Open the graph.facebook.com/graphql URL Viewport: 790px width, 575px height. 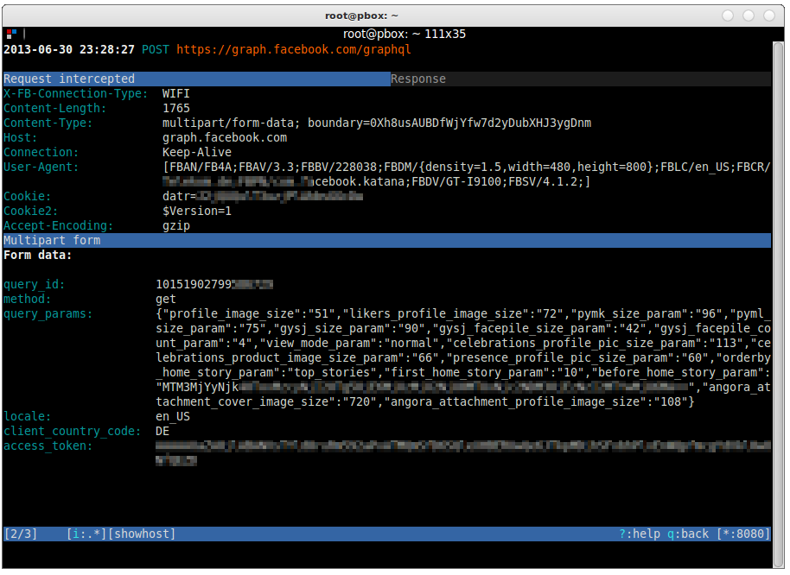pyautogui.click(x=293, y=50)
